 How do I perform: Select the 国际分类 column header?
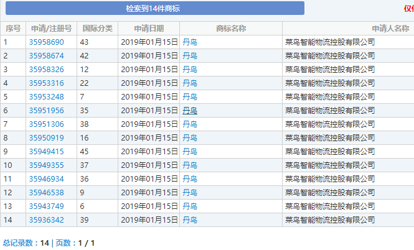tap(97, 29)
